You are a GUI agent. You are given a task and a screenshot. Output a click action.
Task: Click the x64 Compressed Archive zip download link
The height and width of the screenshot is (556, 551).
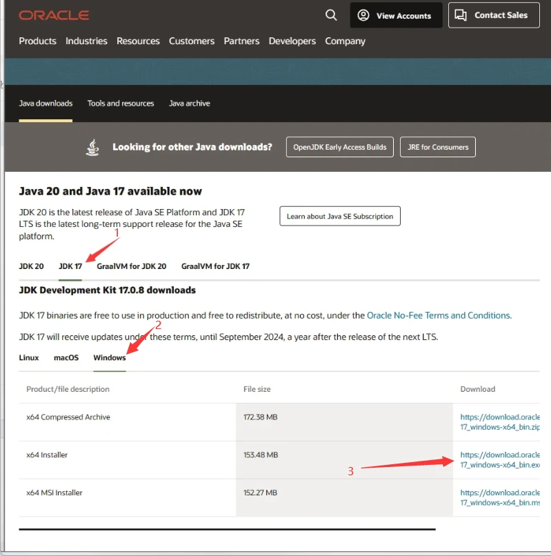(x=500, y=422)
